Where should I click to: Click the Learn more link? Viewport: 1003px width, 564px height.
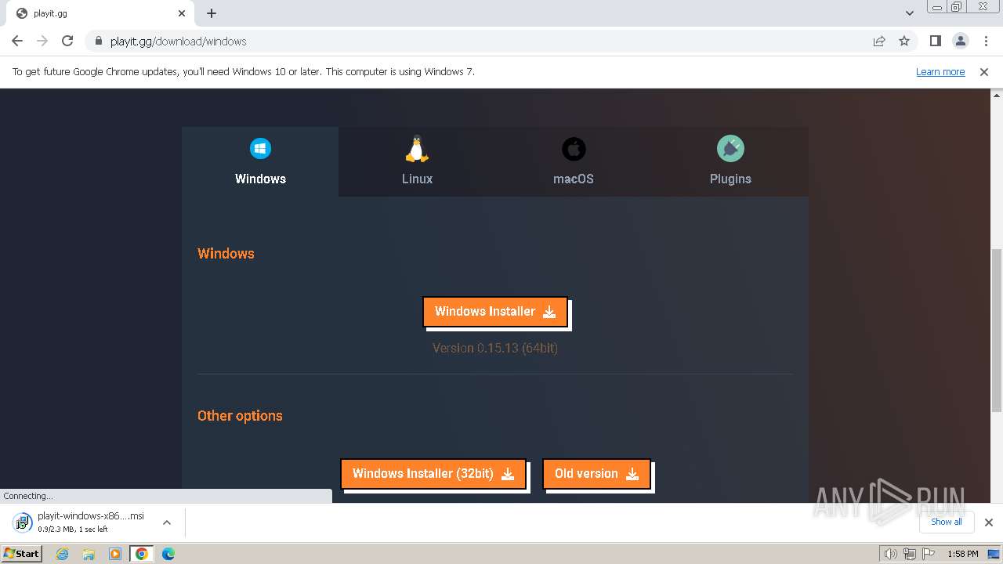point(940,71)
